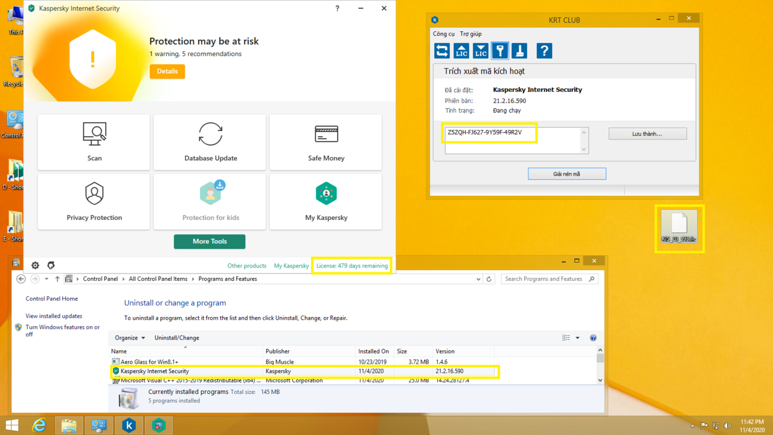The width and height of the screenshot is (773, 435).
Task: Sort the list by the Publisher column
Action: [309, 351]
